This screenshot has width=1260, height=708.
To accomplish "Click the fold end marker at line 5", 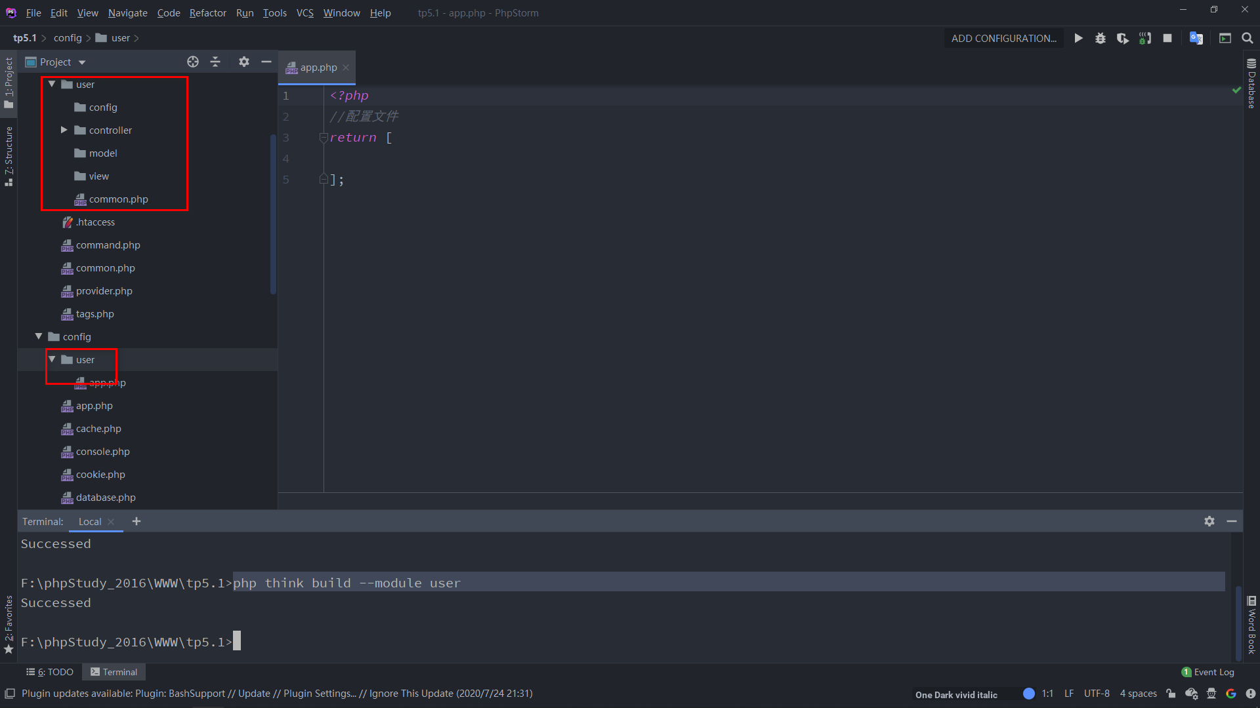I will click(x=323, y=179).
